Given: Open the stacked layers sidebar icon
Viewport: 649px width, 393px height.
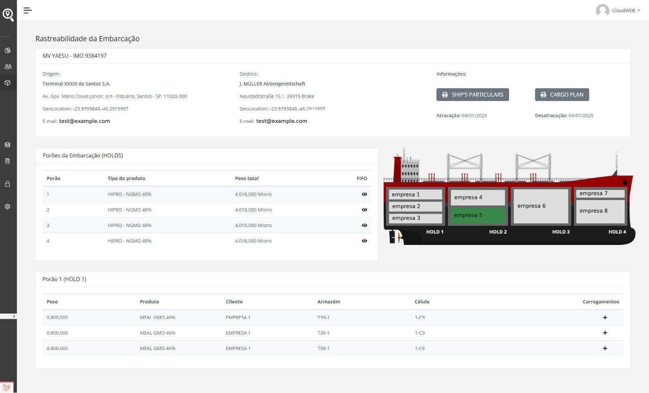Looking at the screenshot, I should pyautogui.click(x=8, y=145).
